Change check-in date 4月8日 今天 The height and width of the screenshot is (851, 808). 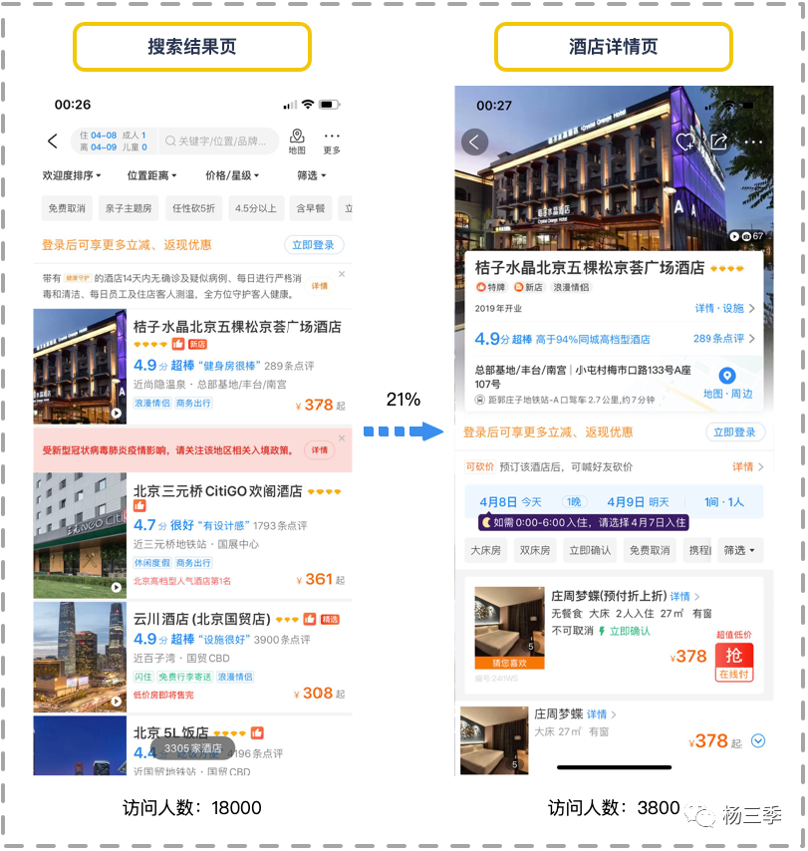click(x=510, y=502)
